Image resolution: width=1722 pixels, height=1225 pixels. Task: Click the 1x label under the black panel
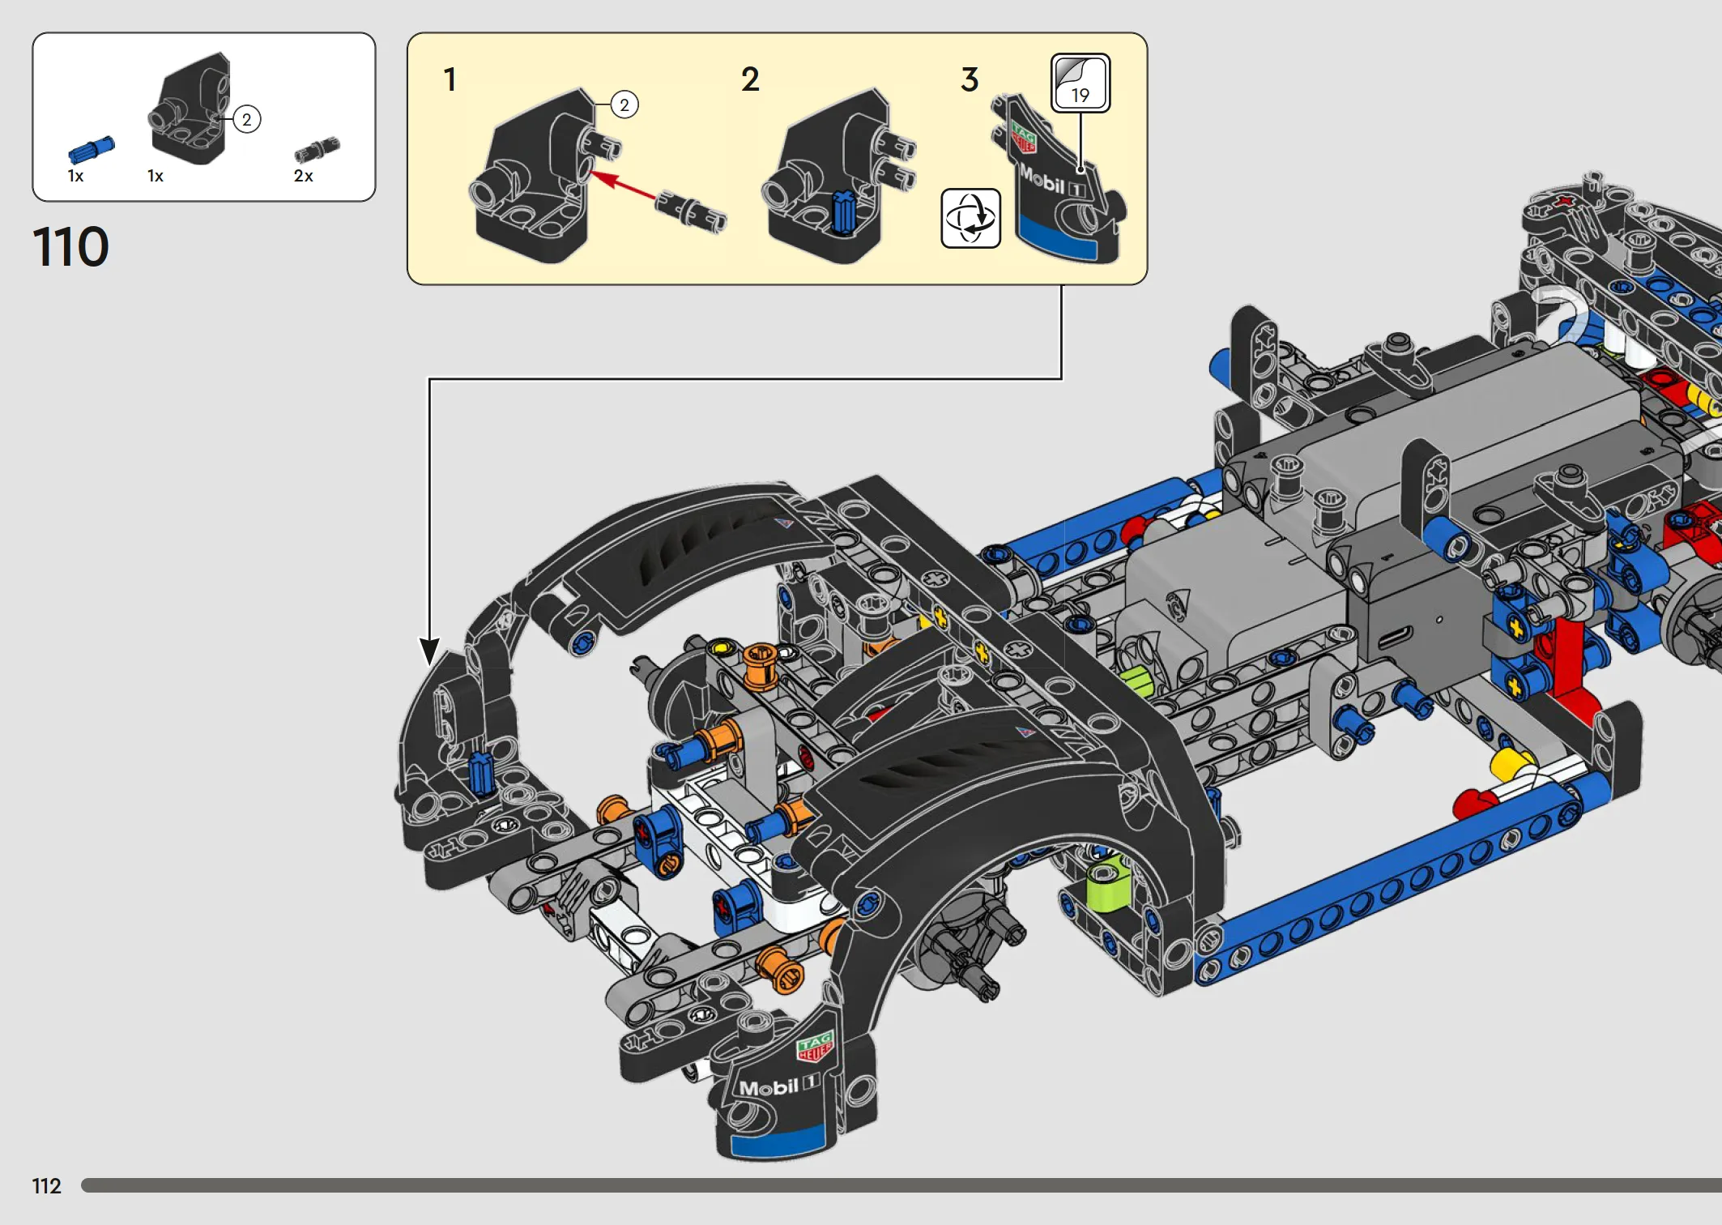(x=155, y=176)
